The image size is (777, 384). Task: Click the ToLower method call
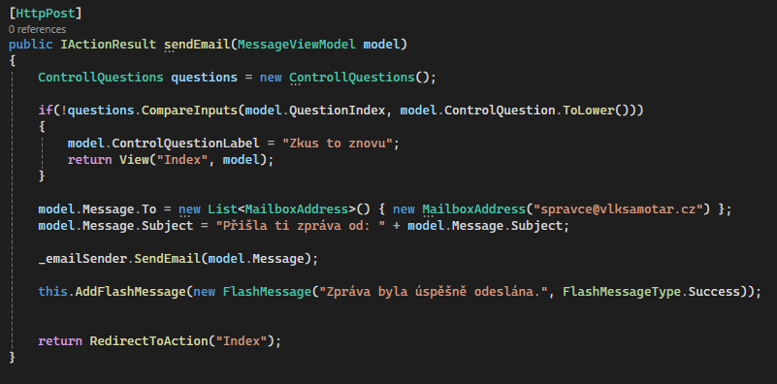[589, 110]
